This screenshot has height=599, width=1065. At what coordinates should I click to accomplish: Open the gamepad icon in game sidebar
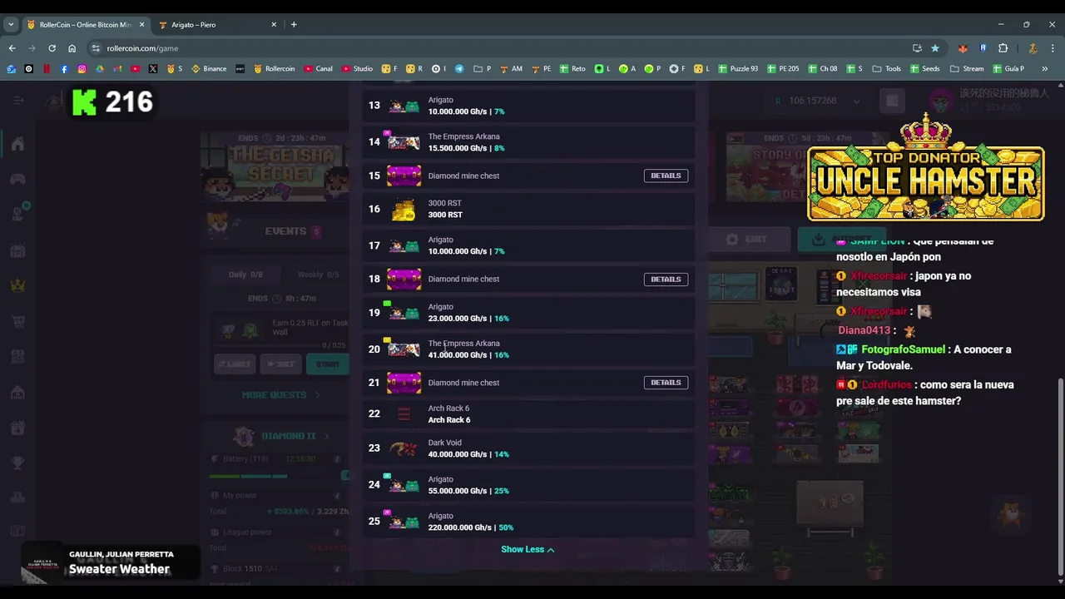(x=17, y=179)
